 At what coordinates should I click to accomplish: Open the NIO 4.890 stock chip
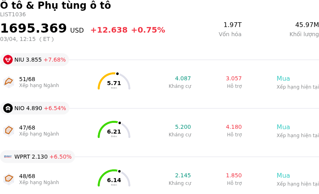[35, 108]
